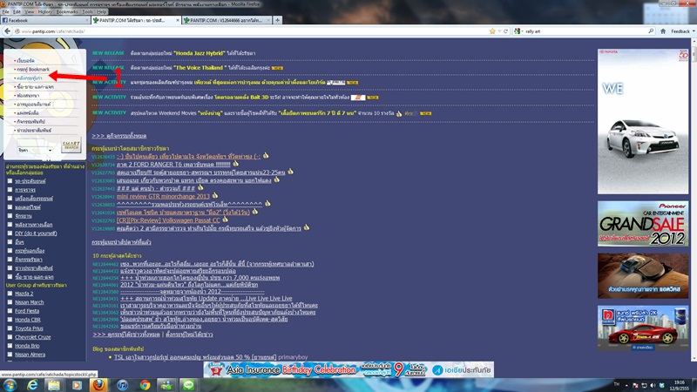Tick the Nissan March checkbox
This screenshot has height=392, width=697.
click(10, 302)
